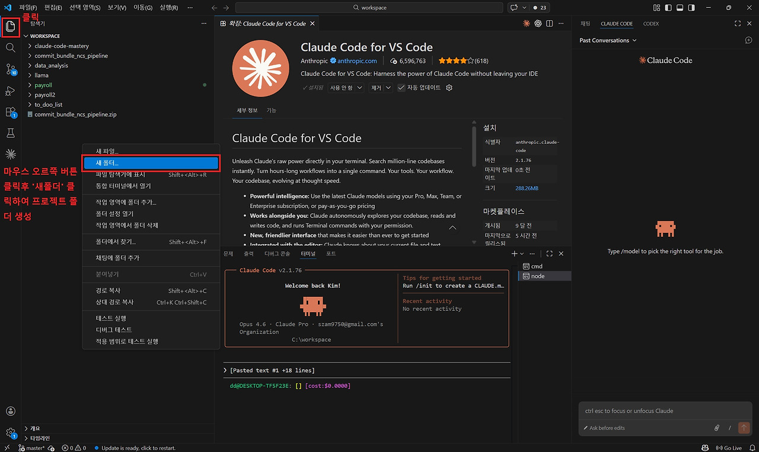Viewport: 759px width, 452px height.
Task: Split the editor to the right
Action: (x=550, y=23)
